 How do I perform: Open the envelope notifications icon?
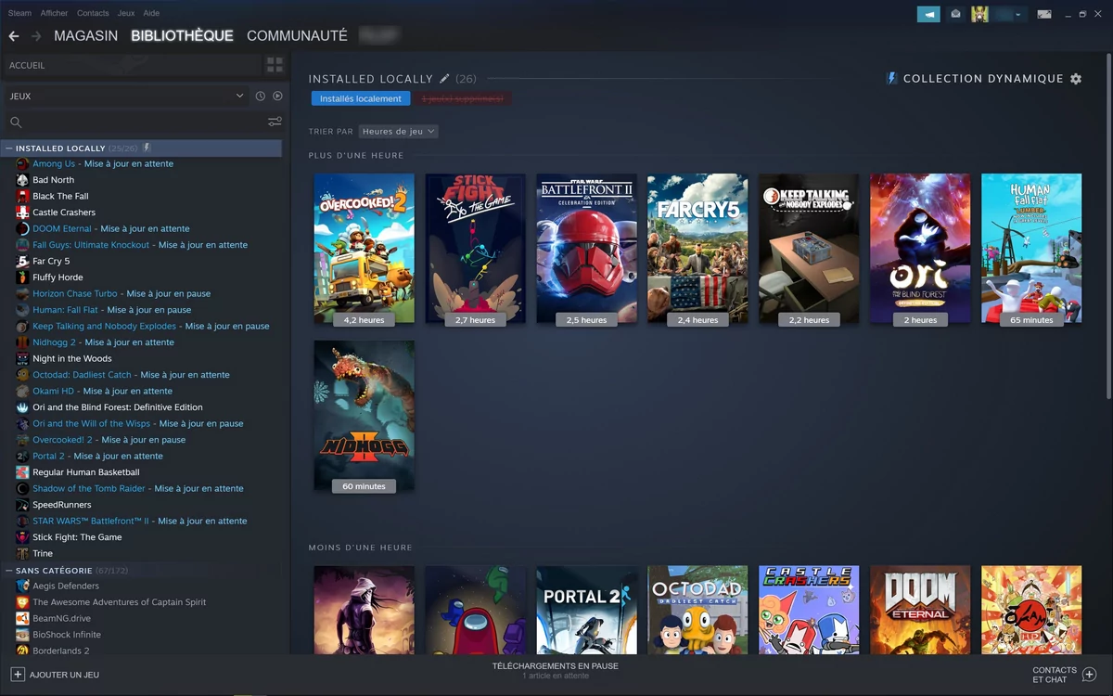(x=955, y=14)
